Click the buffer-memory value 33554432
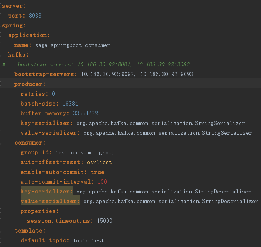This screenshot has width=261, height=247. click(85, 113)
